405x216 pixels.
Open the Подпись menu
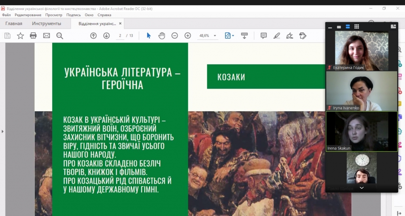(73, 15)
